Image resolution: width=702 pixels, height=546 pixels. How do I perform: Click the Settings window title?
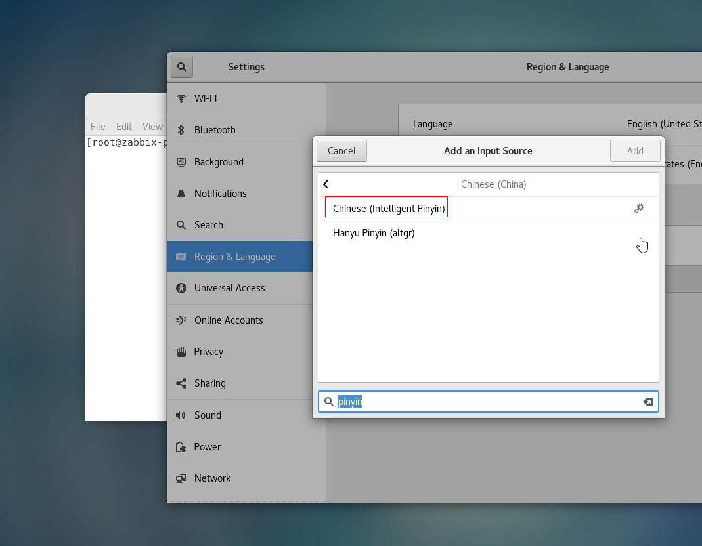click(x=246, y=67)
